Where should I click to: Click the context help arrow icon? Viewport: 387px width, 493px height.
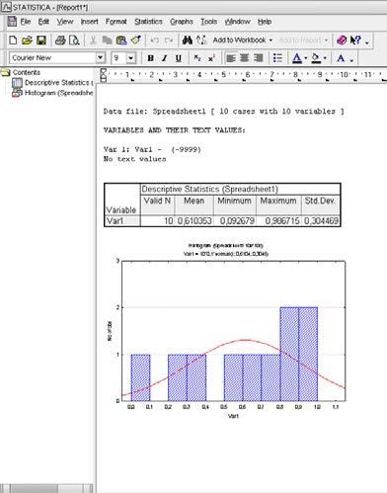click(355, 41)
